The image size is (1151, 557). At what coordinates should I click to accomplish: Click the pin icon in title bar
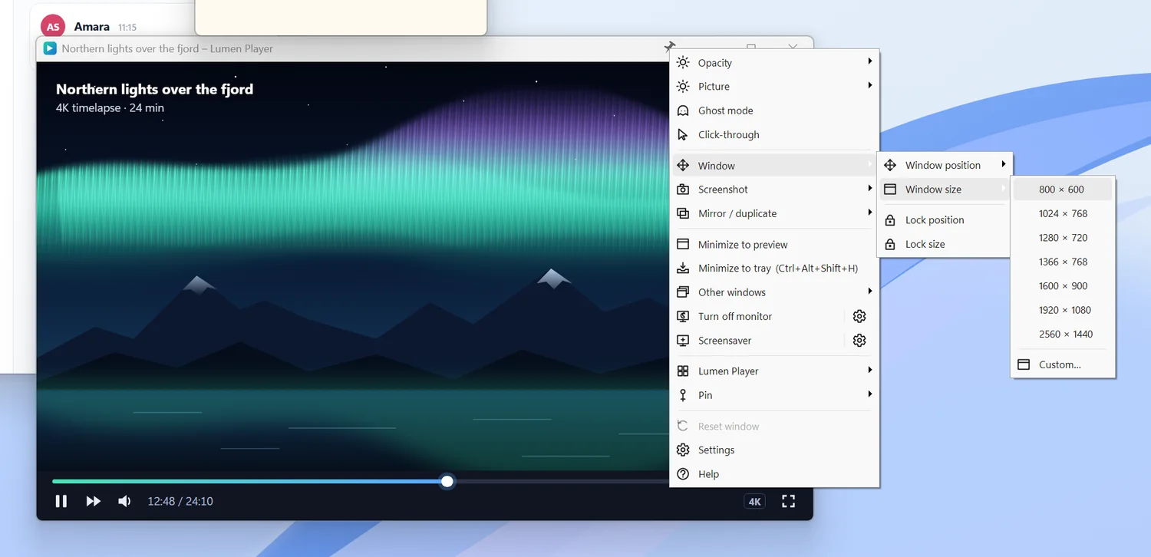(669, 48)
